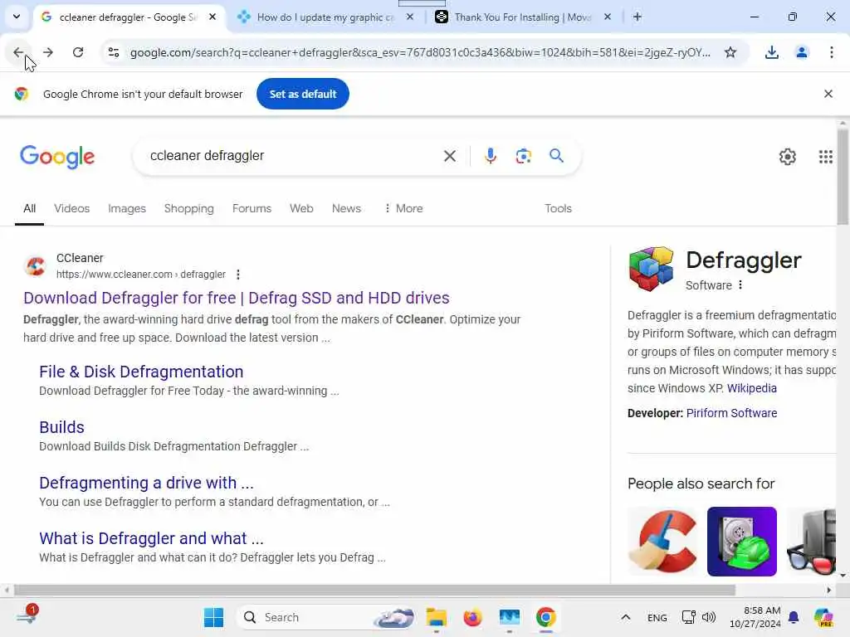850x637 pixels.
Task: Open the taskbar app with blue monitor icon
Action: tap(510, 617)
